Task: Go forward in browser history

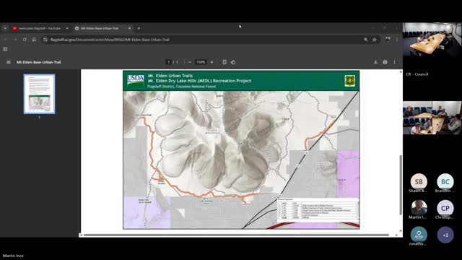Action: coord(15,40)
